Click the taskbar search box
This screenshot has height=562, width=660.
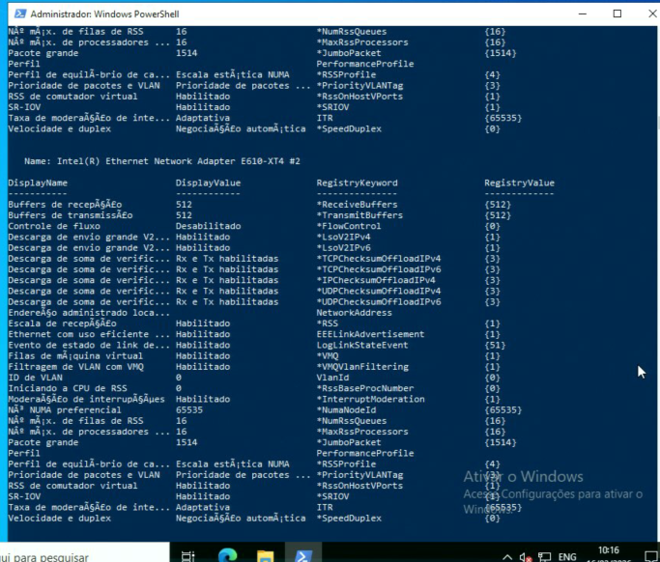tap(58, 556)
